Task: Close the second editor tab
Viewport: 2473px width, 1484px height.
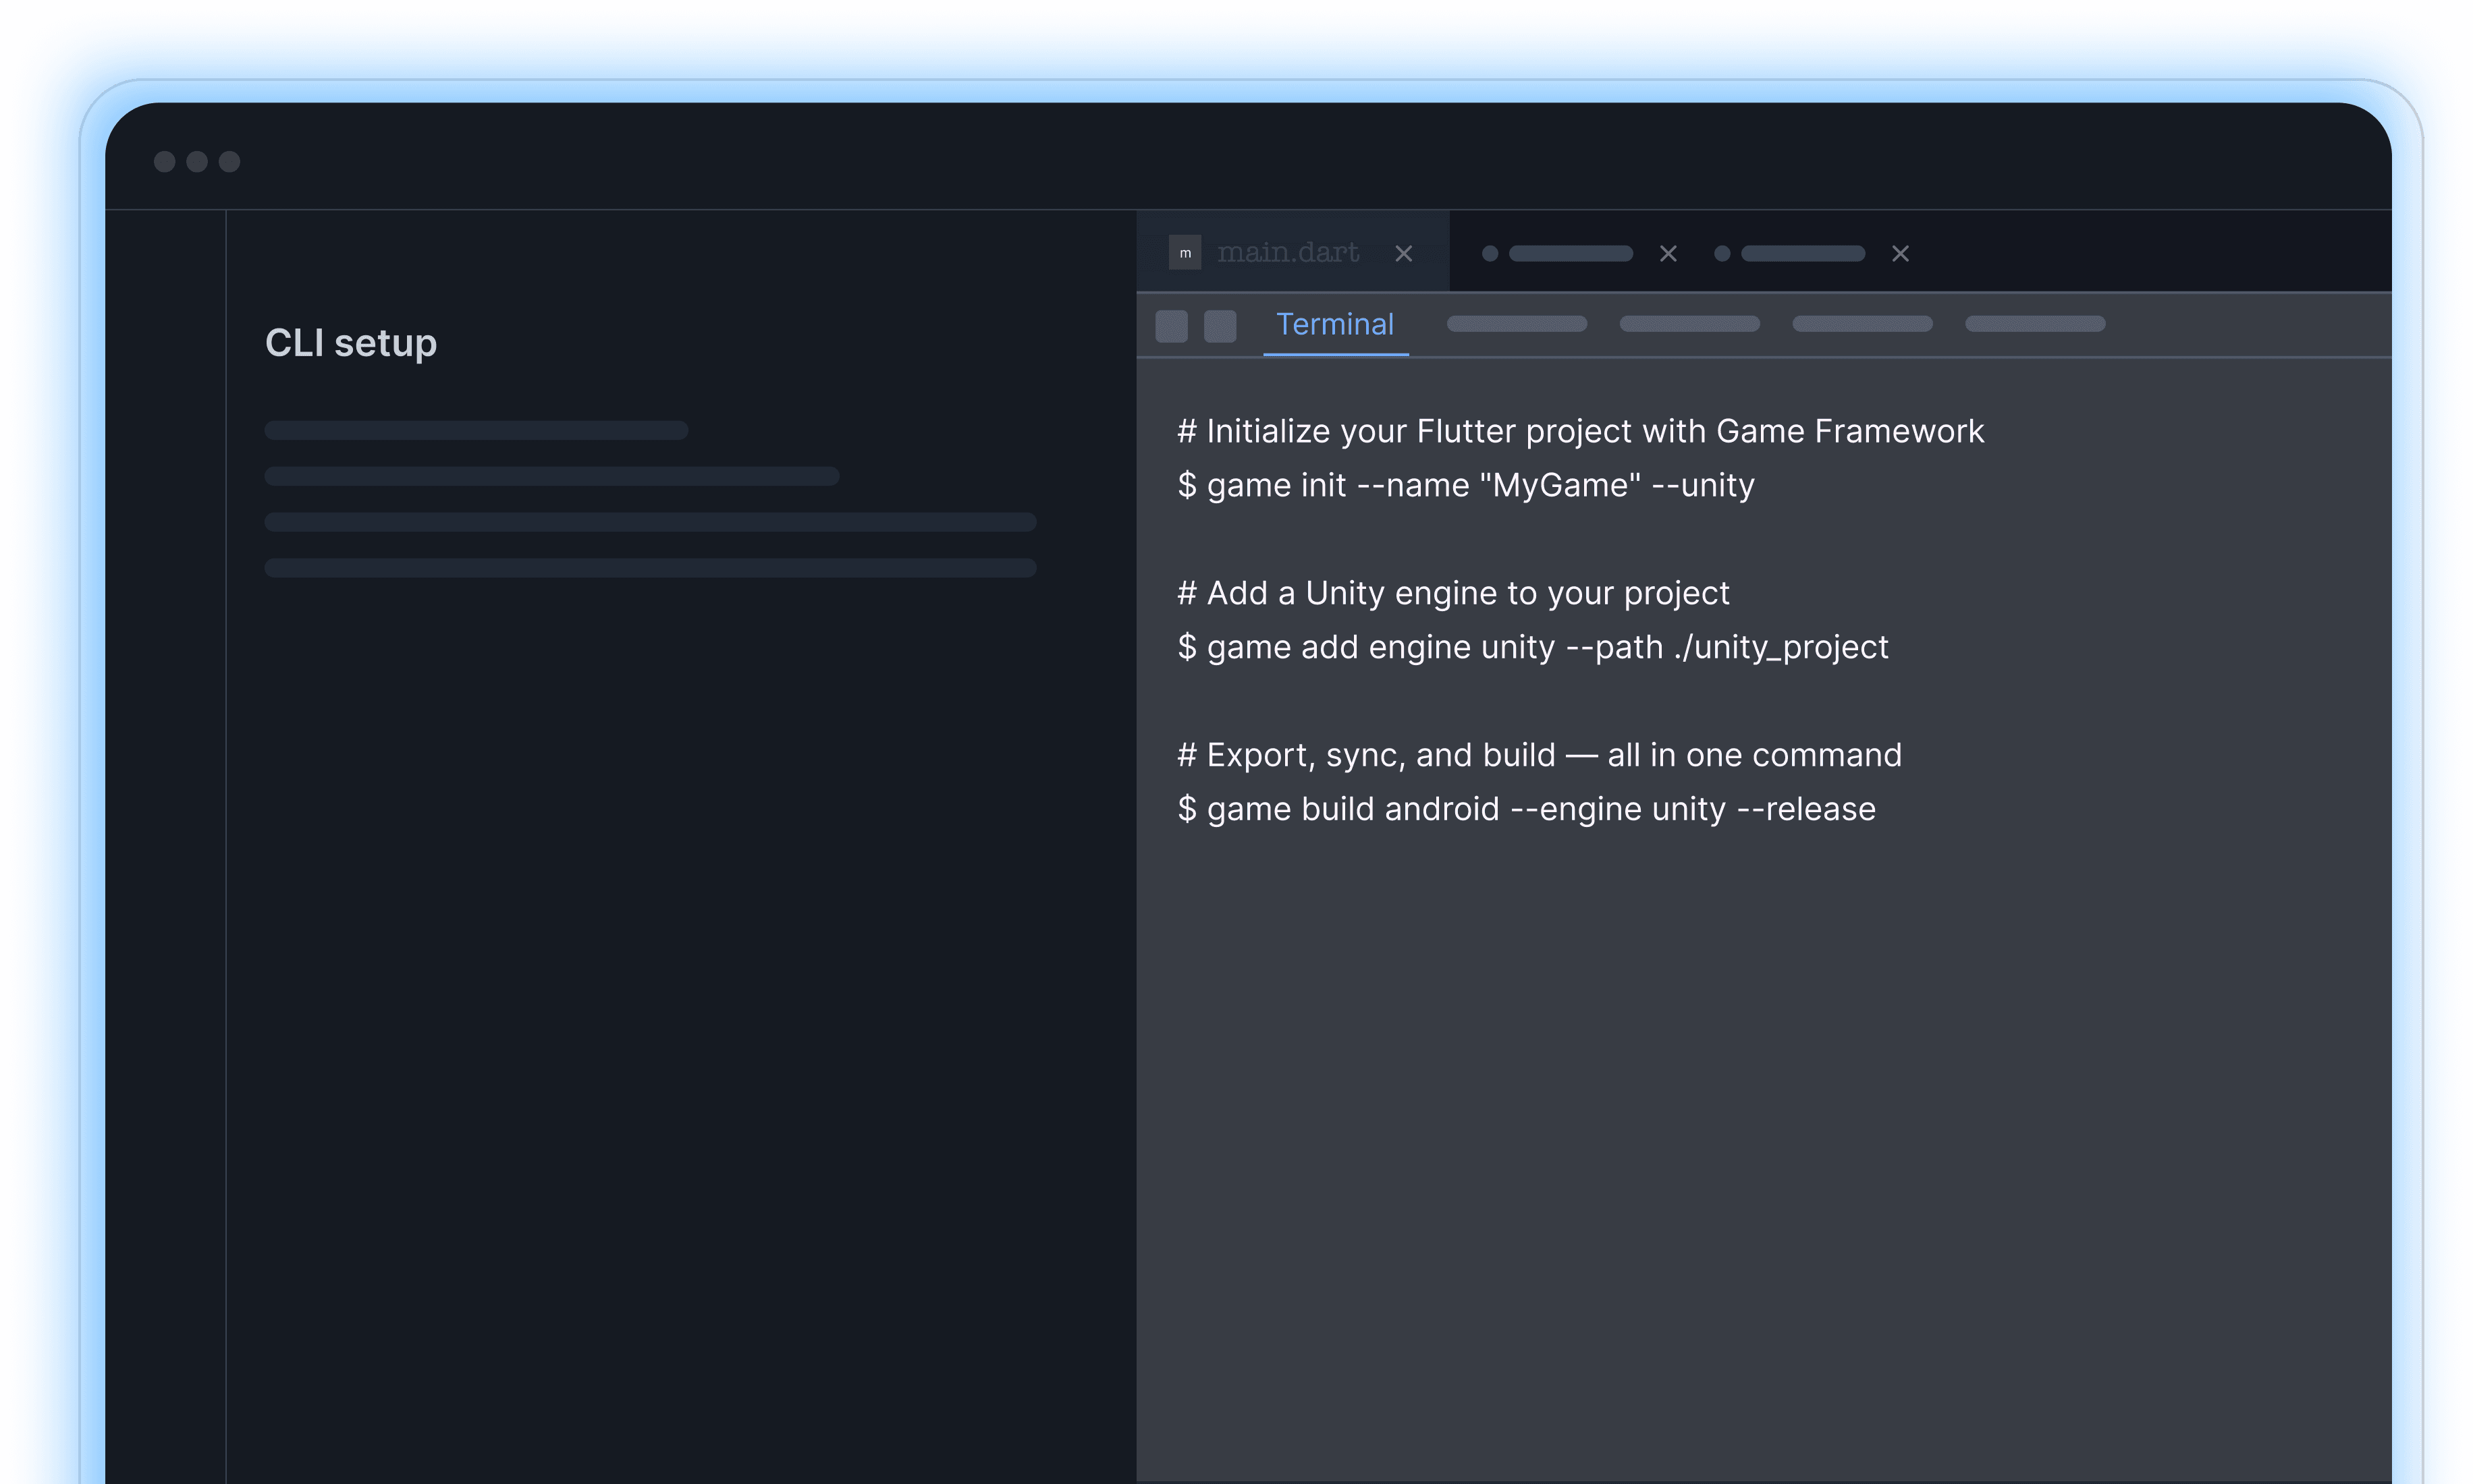Action: click(1668, 253)
